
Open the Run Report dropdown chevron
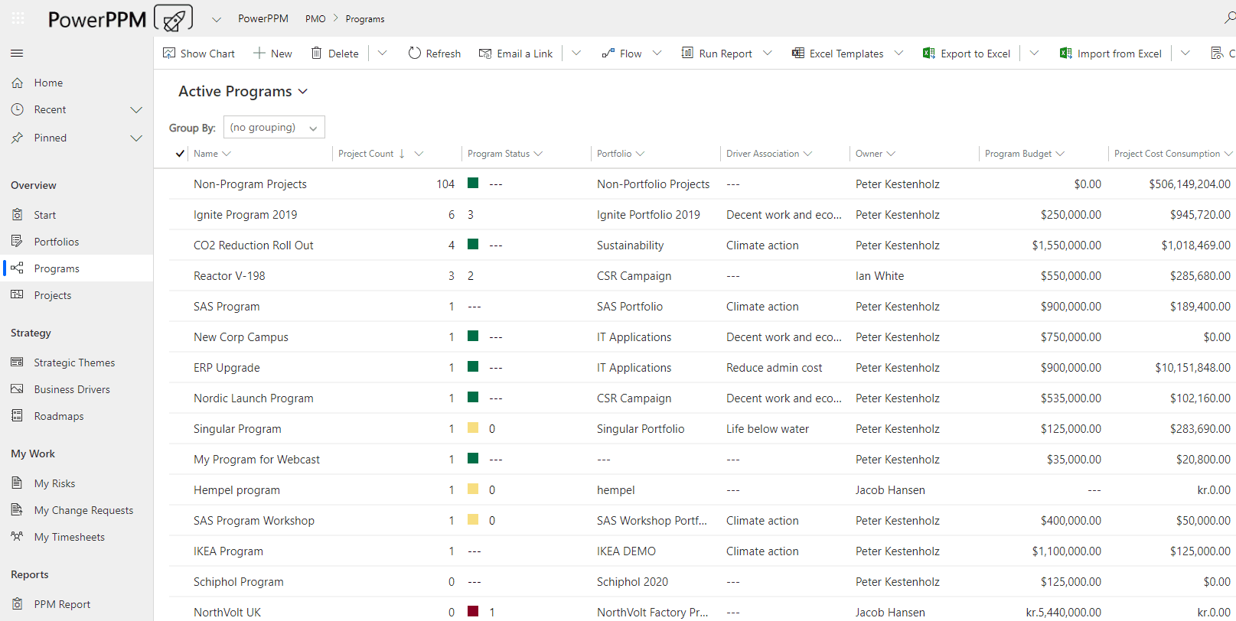tap(768, 54)
